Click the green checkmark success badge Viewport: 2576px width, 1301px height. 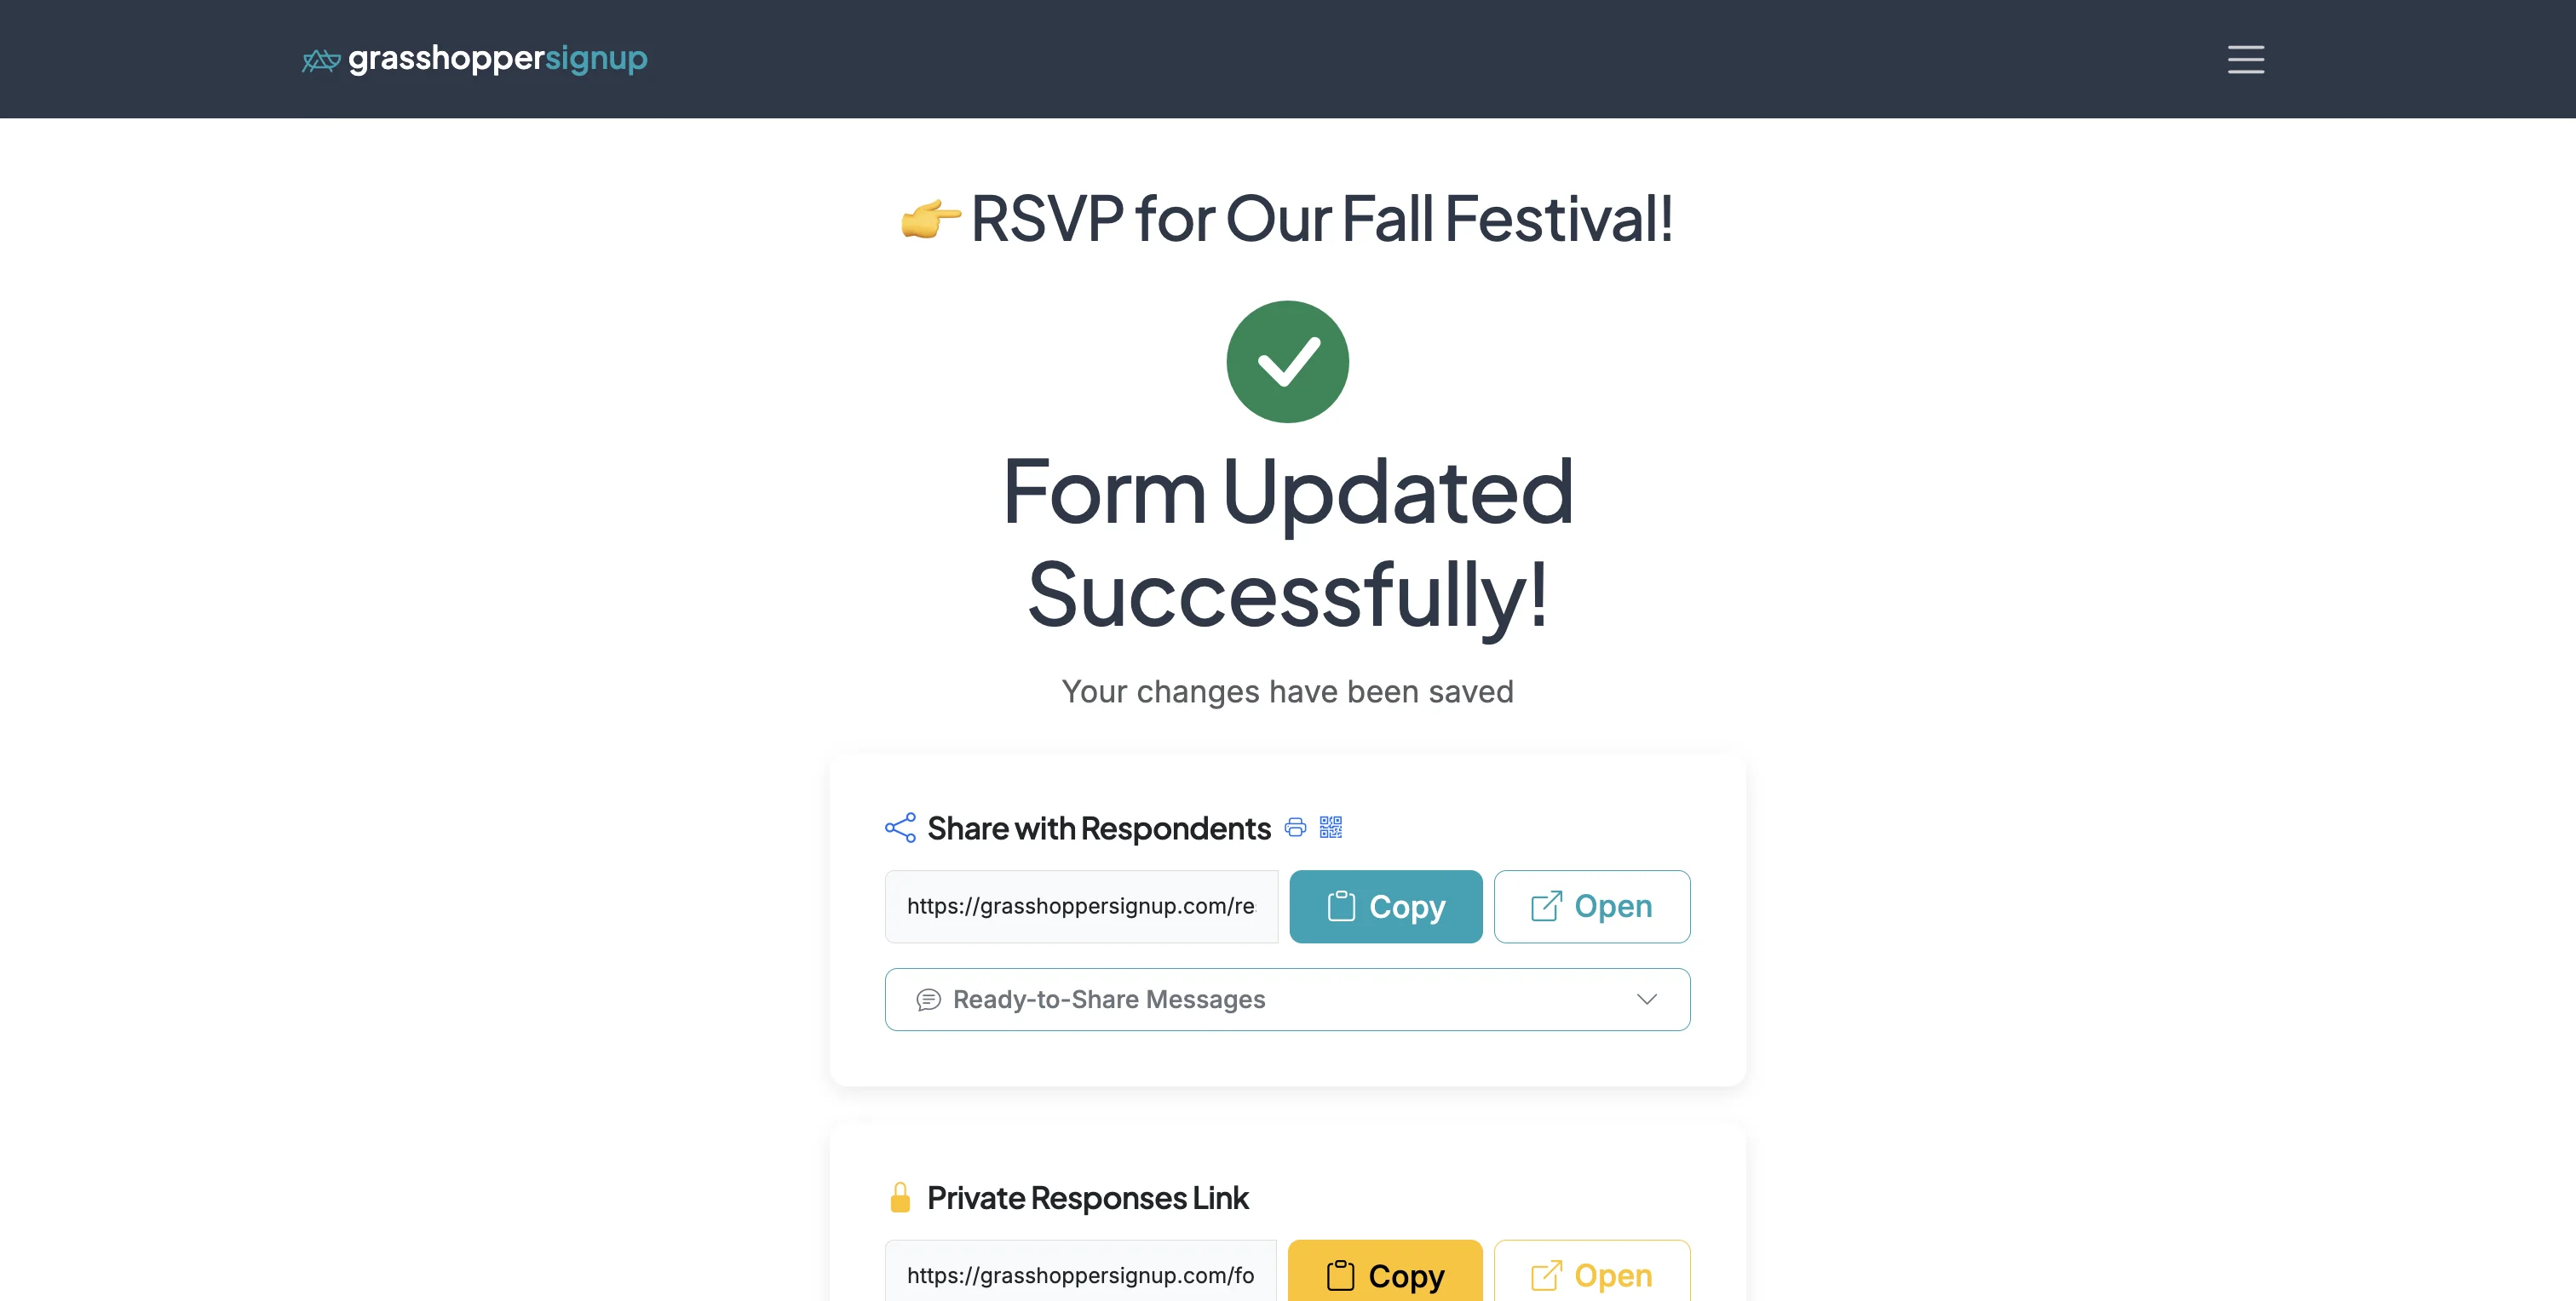click(1287, 361)
